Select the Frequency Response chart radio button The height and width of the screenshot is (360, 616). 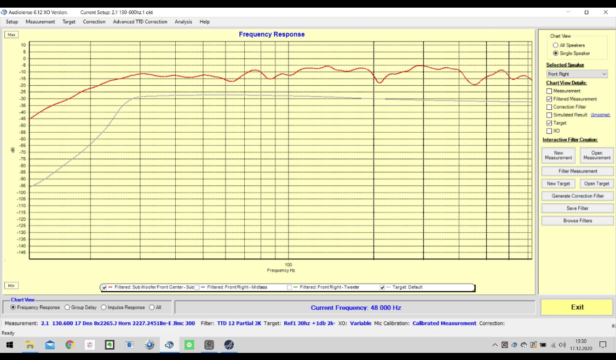pyautogui.click(x=13, y=308)
